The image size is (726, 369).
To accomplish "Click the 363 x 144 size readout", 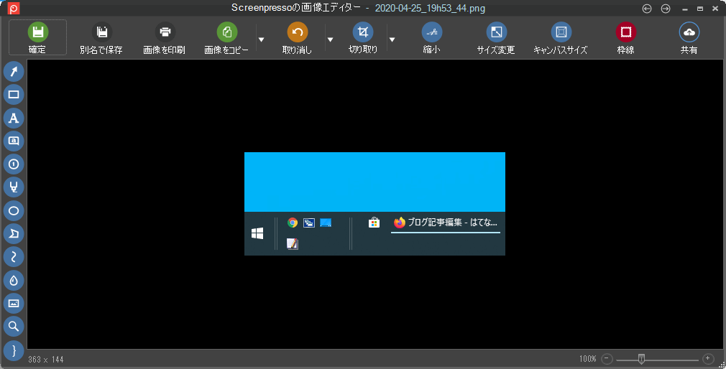I will tap(46, 359).
